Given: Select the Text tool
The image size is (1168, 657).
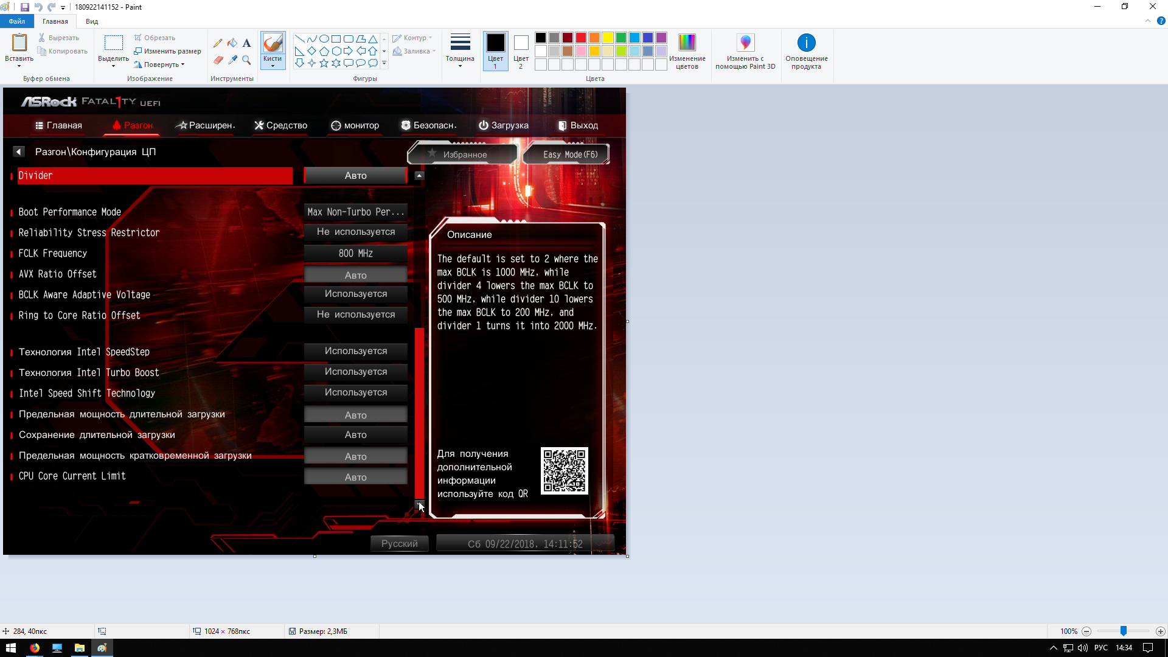Looking at the screenshot, I should pyautogui.click(x=246, y=43).
